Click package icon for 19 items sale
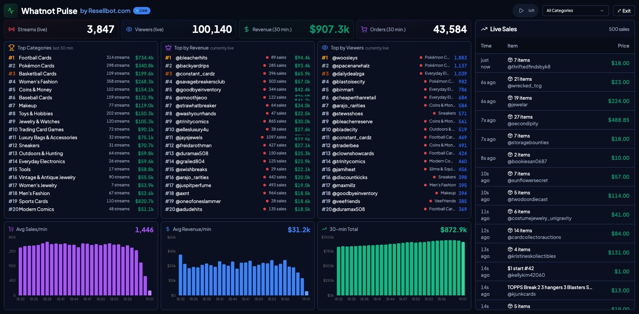The image size is (639, 314). 510,98
